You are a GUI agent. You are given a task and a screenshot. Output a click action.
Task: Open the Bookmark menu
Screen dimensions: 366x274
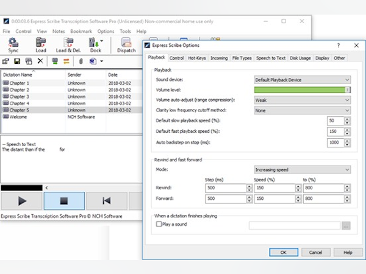tap(81, 31)
